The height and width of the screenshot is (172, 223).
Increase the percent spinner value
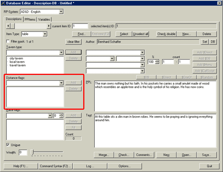pos(157,60)
